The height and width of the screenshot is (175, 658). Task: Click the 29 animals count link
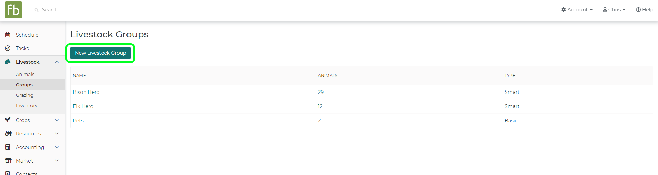321,92
